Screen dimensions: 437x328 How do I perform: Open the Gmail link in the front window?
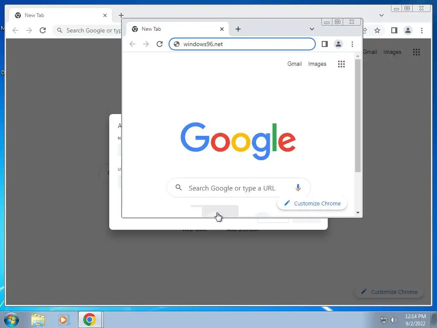(x=294, y=64)
